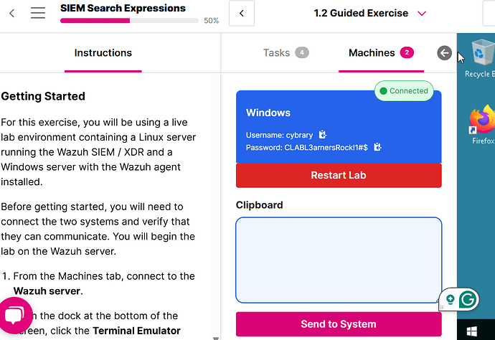
Task: Switch to the Instructions tab
Action: click(103, 52)
